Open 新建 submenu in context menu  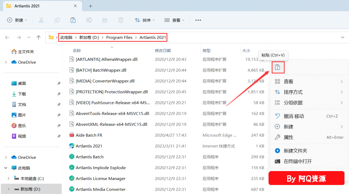[309, 127]
